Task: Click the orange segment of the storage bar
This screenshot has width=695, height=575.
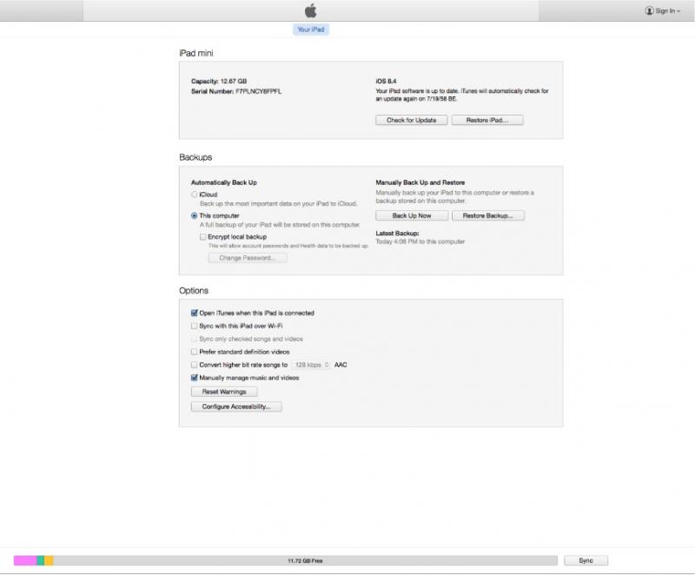Action: 49,560
